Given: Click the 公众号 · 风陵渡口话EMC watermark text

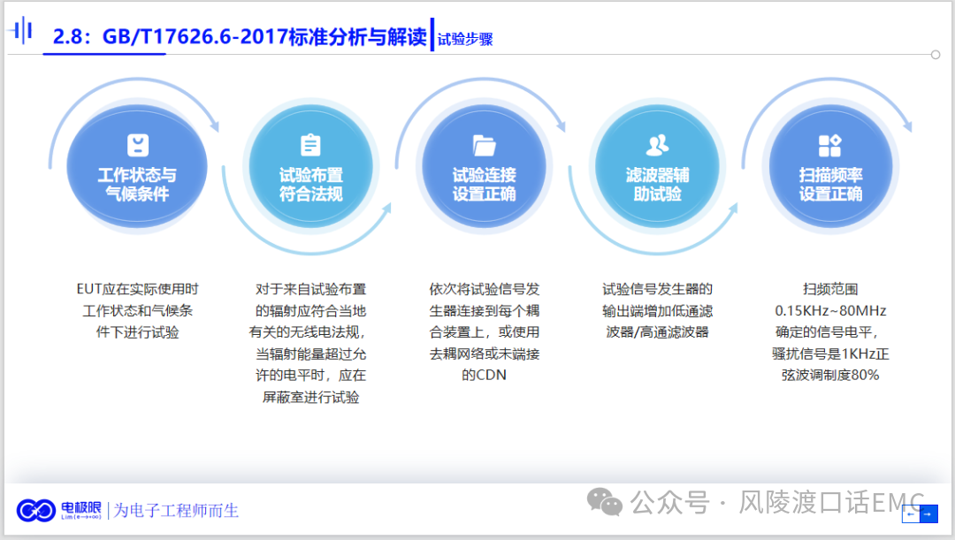Looking at the screenshot, I should point(778,504).
